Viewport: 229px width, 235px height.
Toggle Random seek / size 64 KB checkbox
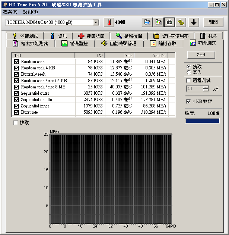(x=16, y=81)
